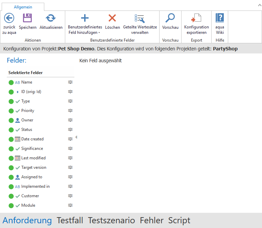Select the Owner field in the list

click(27, 120)
